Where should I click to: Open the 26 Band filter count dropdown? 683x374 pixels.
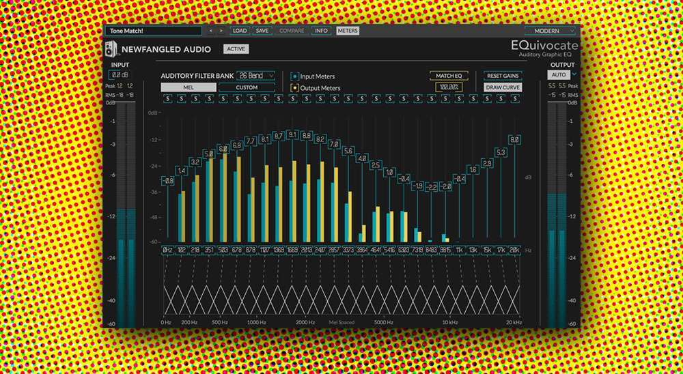tap(255, 76)
